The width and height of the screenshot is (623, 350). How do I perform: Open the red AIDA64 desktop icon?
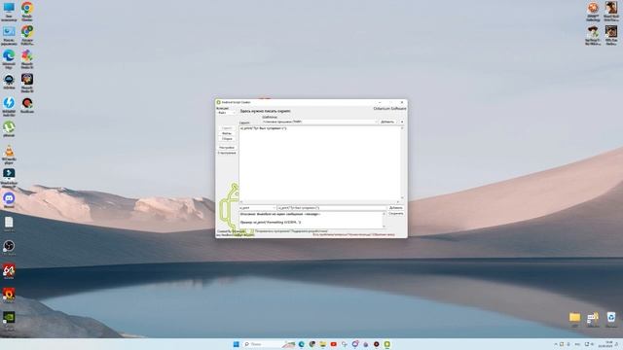tap(9, 271)
